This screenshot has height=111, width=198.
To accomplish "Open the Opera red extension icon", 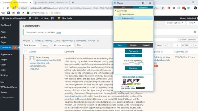I will 169,8.
